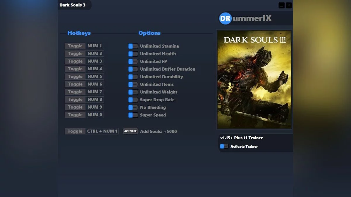351x197 pixels.
Task: Enable the Super Speed toggle
Action: click(133, 115)
